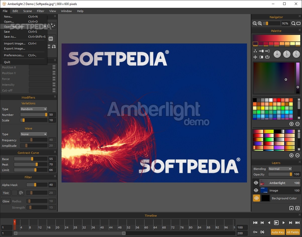Open the Filter menu
302x237 pixels.
click(40, 11)
